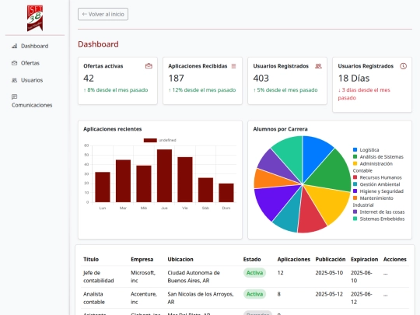Toggle Logística legend color in pie chart
The height and width of the screenshot is (315, 420).
355,150
